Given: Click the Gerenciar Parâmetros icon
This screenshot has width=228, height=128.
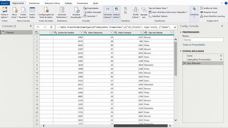Looking at the screenshot, I should (62, 10).
